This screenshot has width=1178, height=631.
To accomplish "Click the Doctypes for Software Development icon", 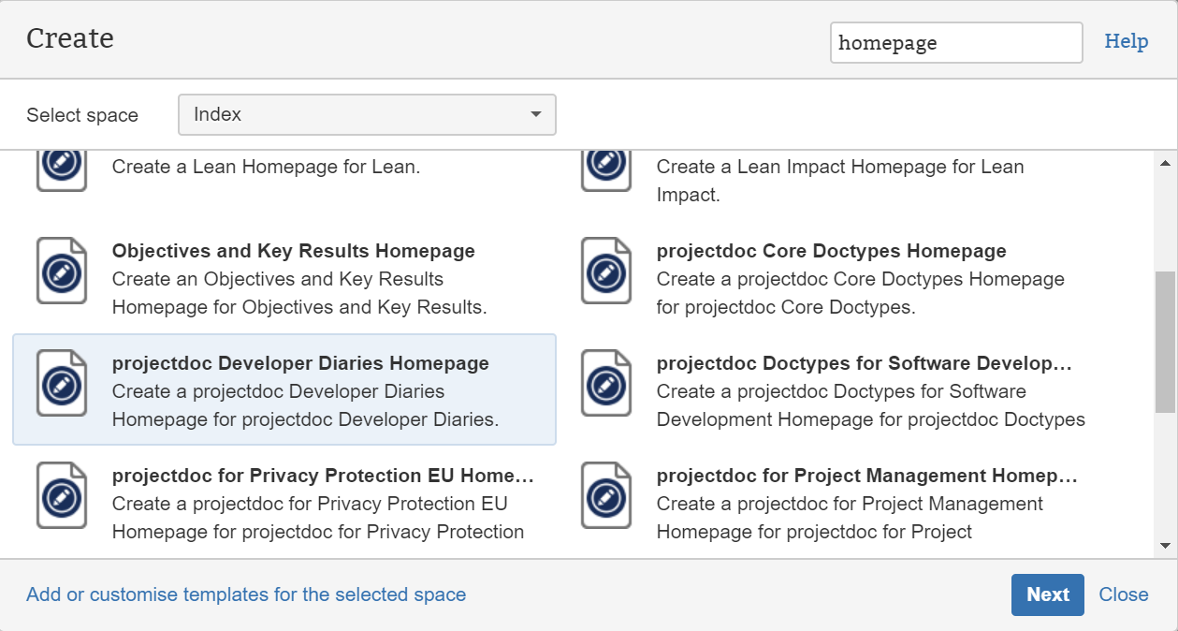I will tap(606, 384).
